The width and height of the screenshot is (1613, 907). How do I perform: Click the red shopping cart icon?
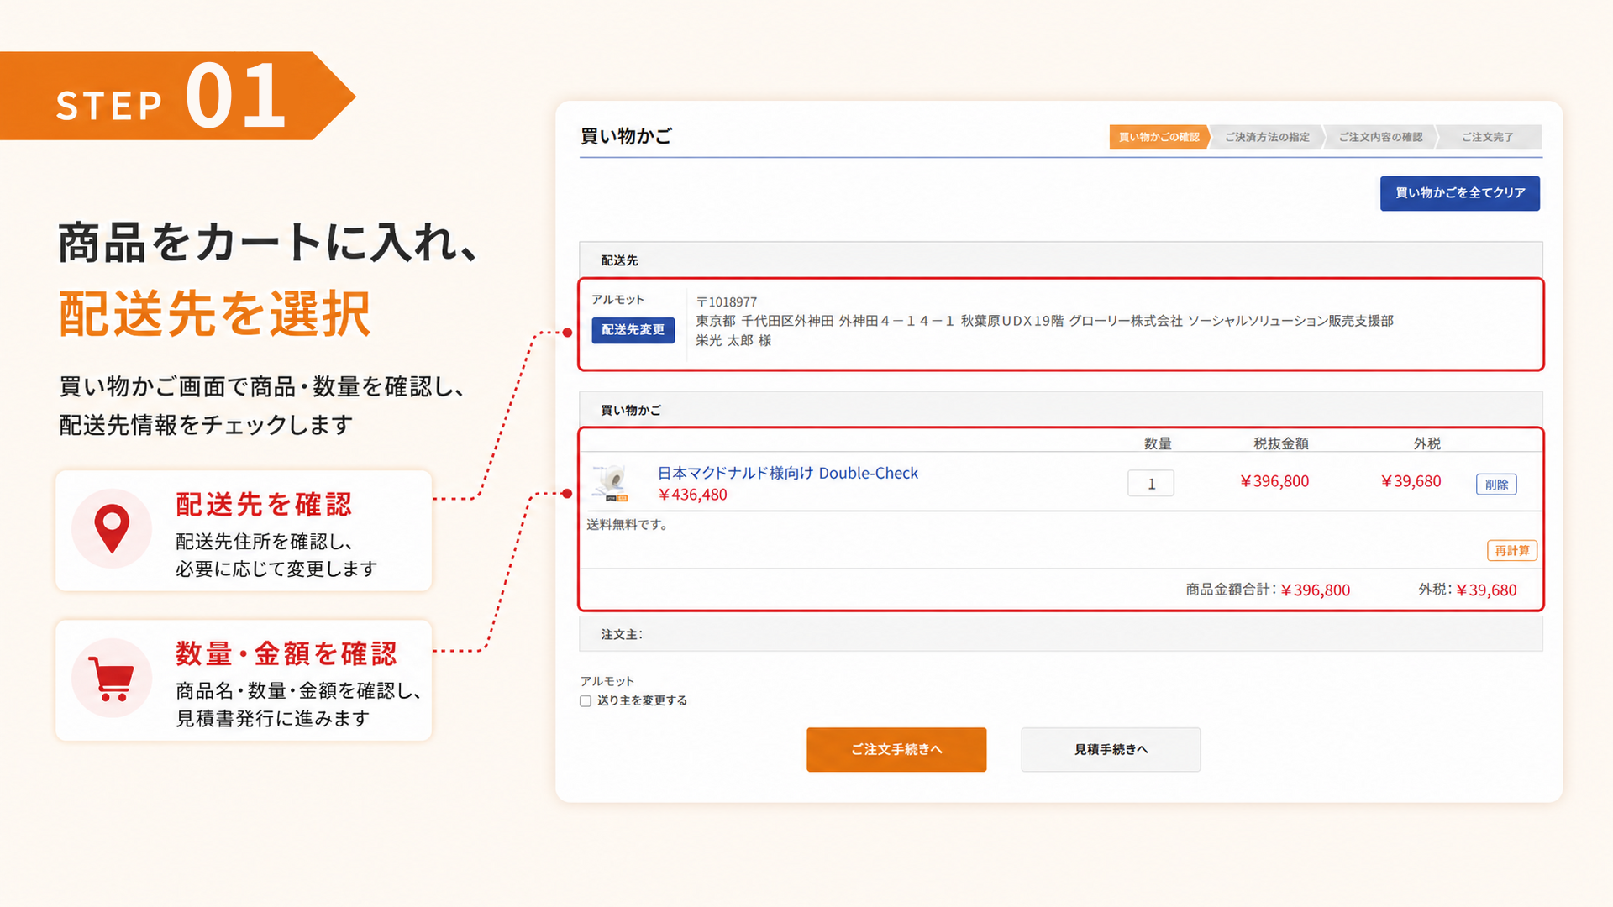click(x=112, y=679)
